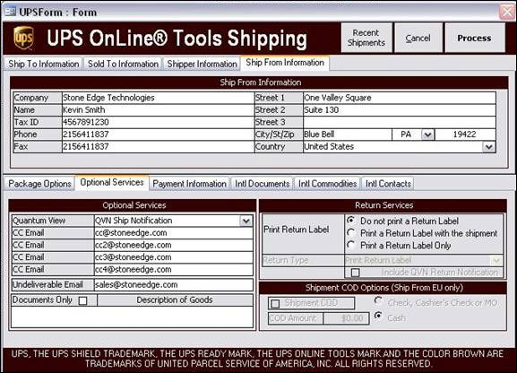Switch to the Ship To Information tab
This screenshot has width=517, height=373.
tap(44, 64)
